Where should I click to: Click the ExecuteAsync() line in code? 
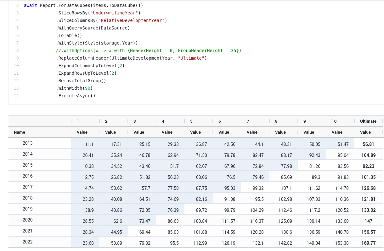coord(76,96)
